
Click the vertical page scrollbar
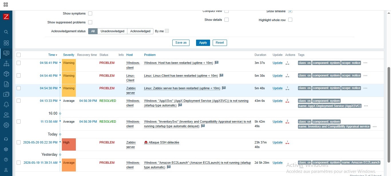[389, 114]
